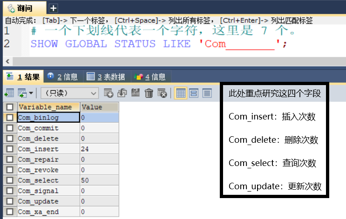This screenshot has width=346, height=219.
Task: Click the table data icon on tab 3
Action: [90, 76]
